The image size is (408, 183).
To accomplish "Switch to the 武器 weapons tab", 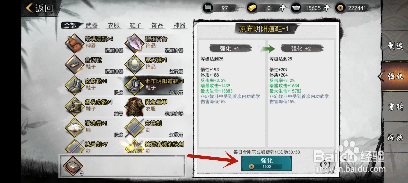I will (92, 25).
